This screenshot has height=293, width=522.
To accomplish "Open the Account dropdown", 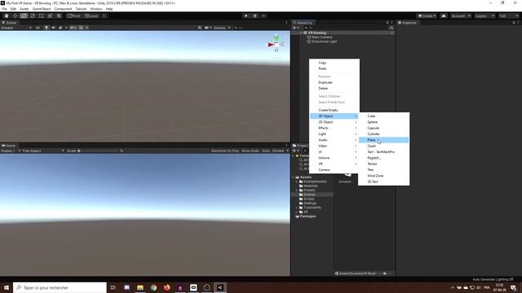I will [461, 16].
